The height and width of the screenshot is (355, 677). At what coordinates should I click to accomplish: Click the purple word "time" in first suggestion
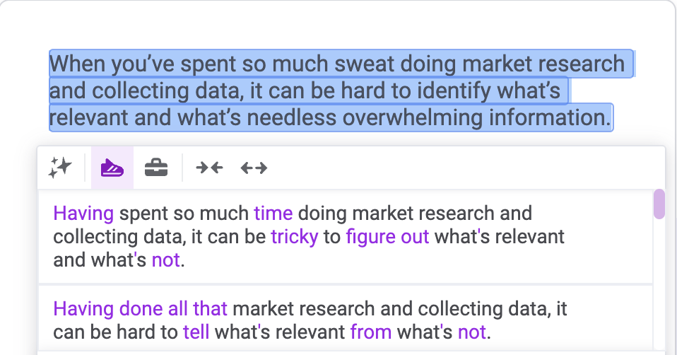(x=273, y=214)
